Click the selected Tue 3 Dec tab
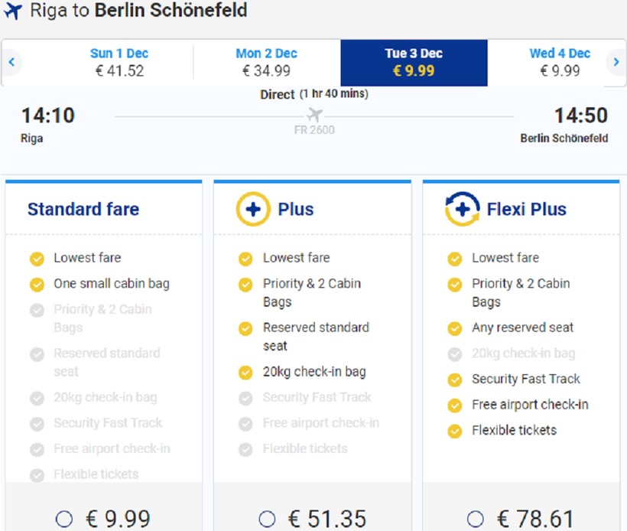627x531 pixels. point(414,62)
